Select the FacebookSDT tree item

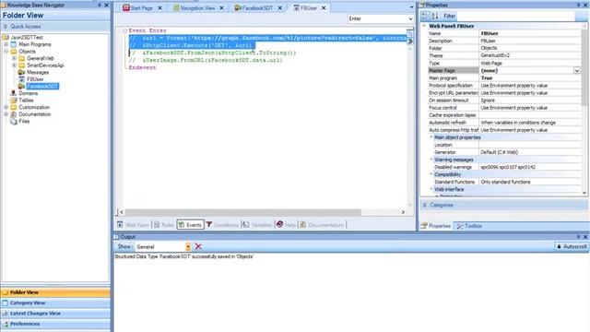coord(42,86)
